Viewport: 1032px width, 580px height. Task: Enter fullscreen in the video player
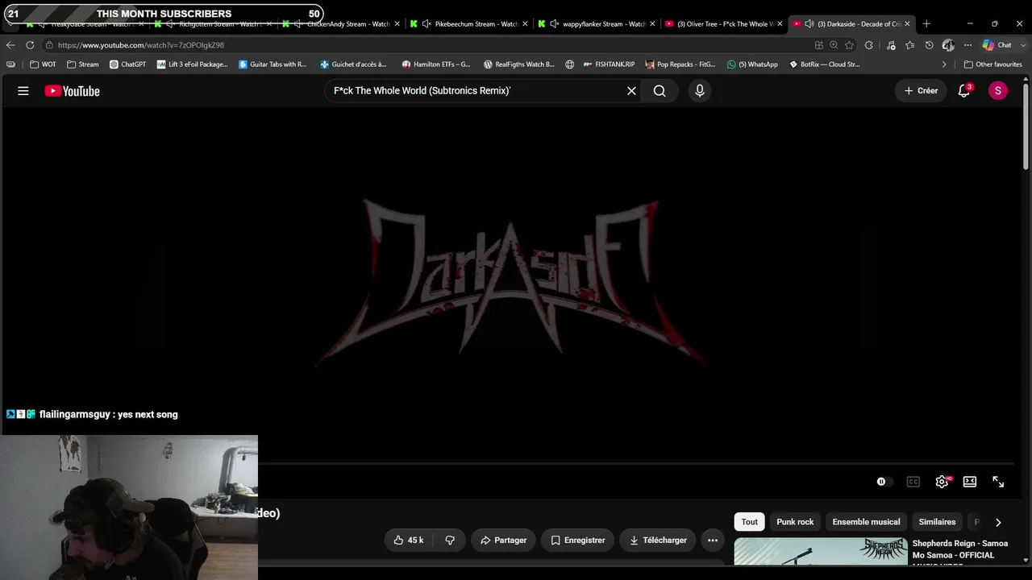point(998,482)
